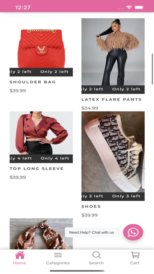Tap the Wi-Fi status icon
The width and height of the screenshot is (154, 274).
[x=129, y=7]
